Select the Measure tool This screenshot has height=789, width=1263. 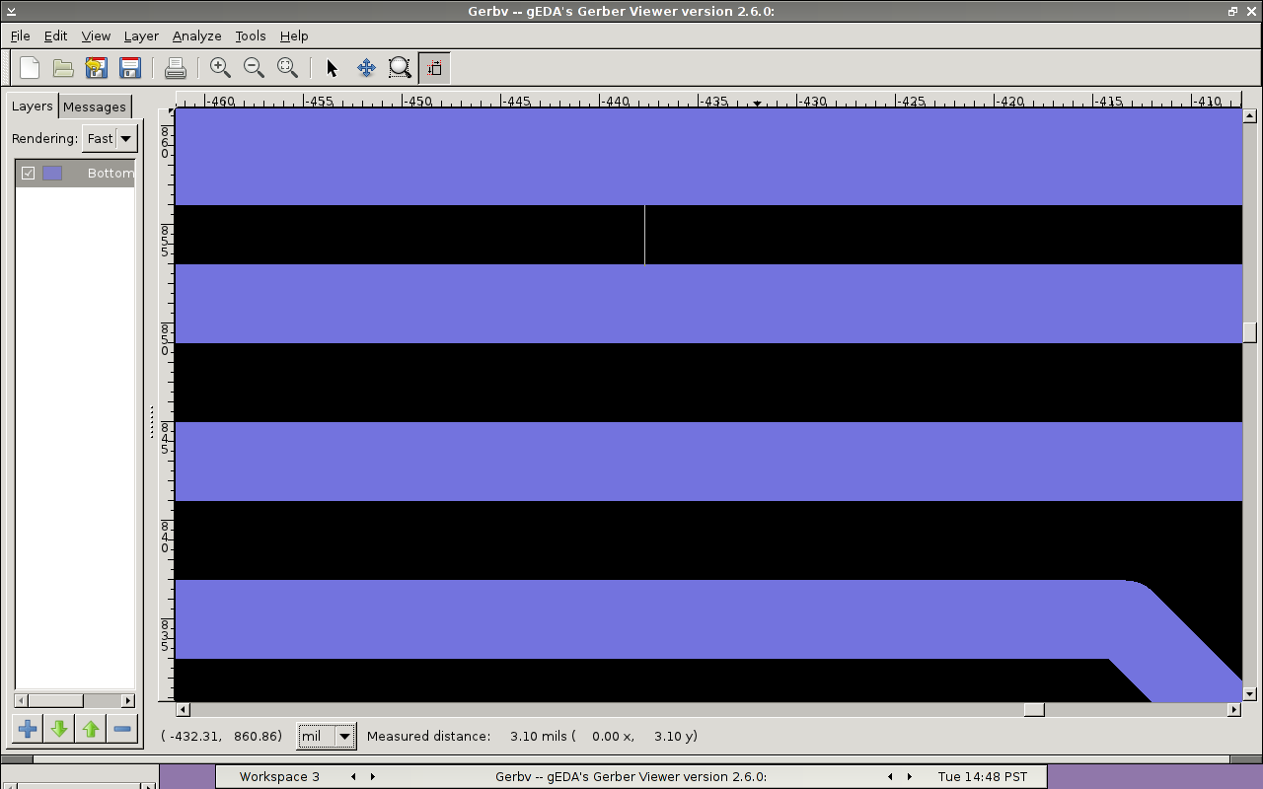tap(434, 68)
